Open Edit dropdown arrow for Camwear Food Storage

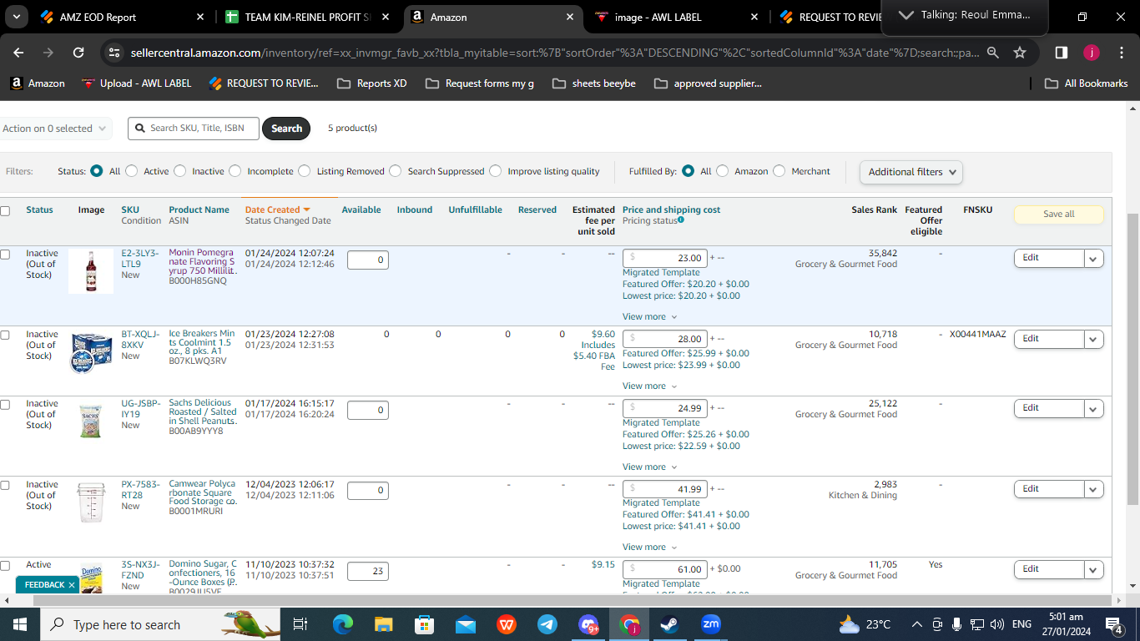[1093, 489]
